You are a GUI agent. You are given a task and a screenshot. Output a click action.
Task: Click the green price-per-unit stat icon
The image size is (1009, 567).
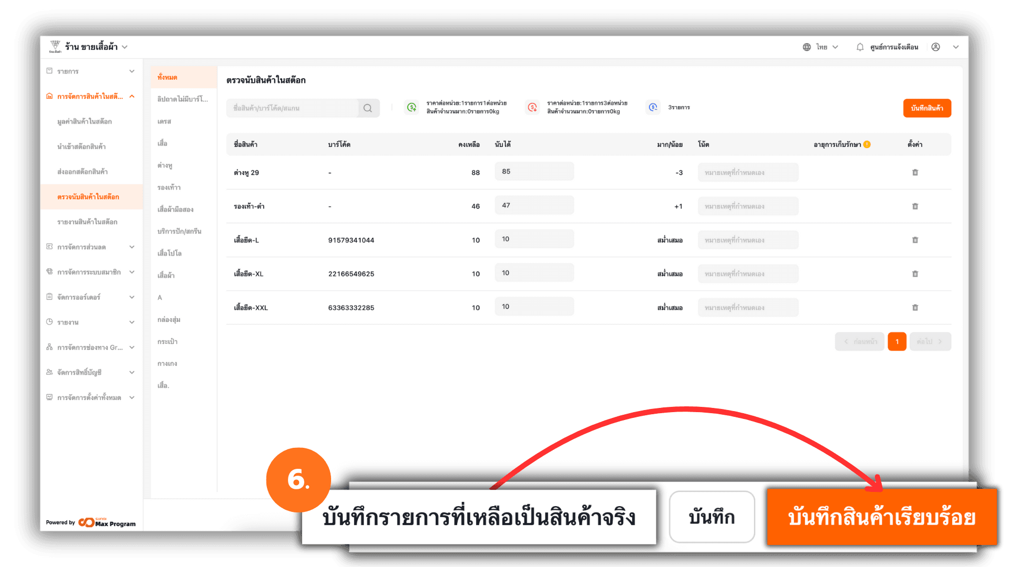click(x=411, y=107)
